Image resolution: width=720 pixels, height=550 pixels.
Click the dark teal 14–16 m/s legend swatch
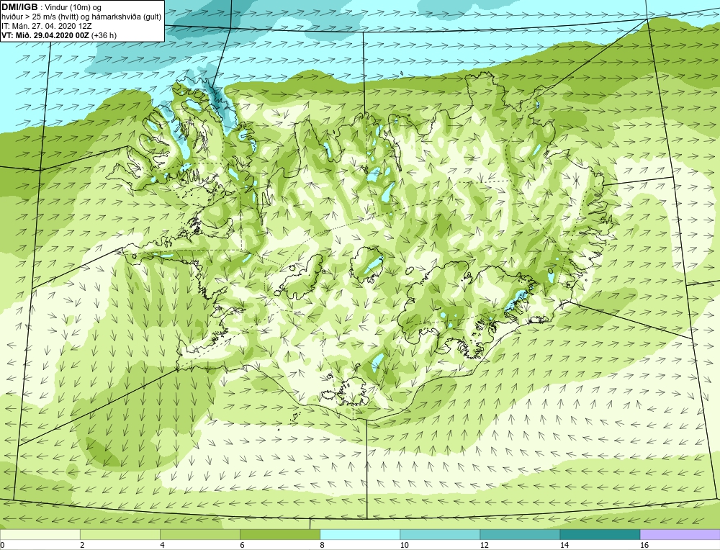(x=599, y=534)
